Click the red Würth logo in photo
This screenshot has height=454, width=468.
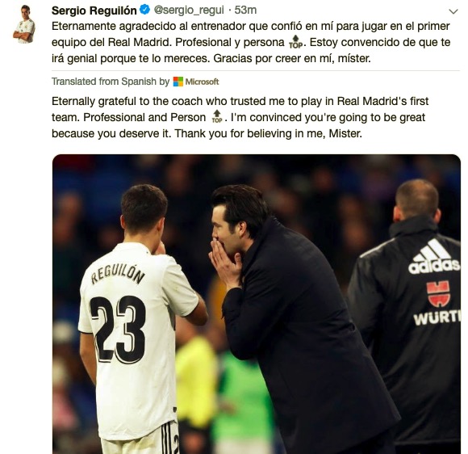tap(438, 293)
